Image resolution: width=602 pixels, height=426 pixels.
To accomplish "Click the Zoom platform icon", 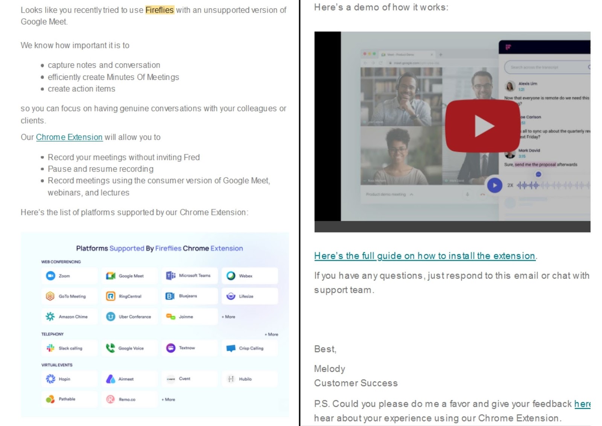I will [x=50, y=276].
